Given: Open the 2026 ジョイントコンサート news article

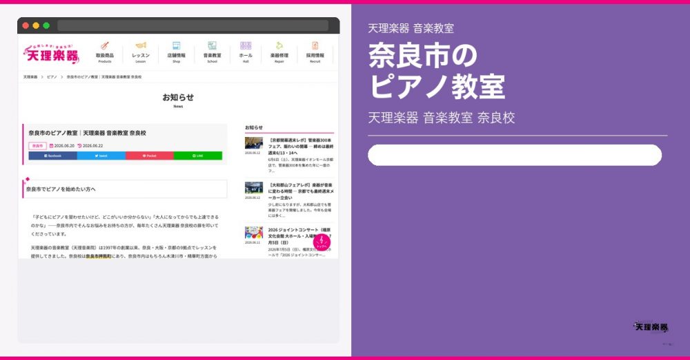Looking at the screenshot, I should 301,236.
